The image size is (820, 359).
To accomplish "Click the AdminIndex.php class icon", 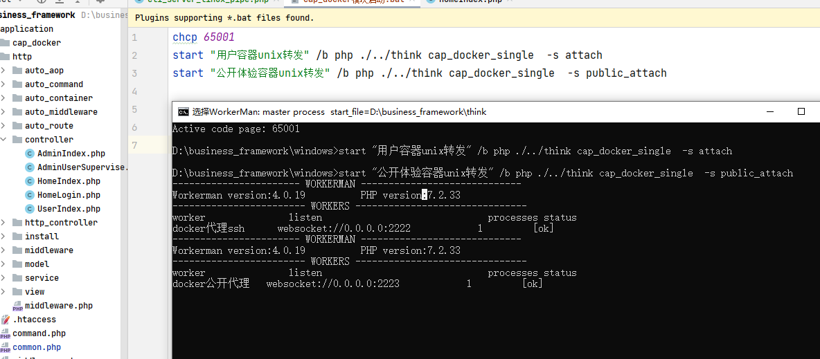I will click(x=30, y=154).
